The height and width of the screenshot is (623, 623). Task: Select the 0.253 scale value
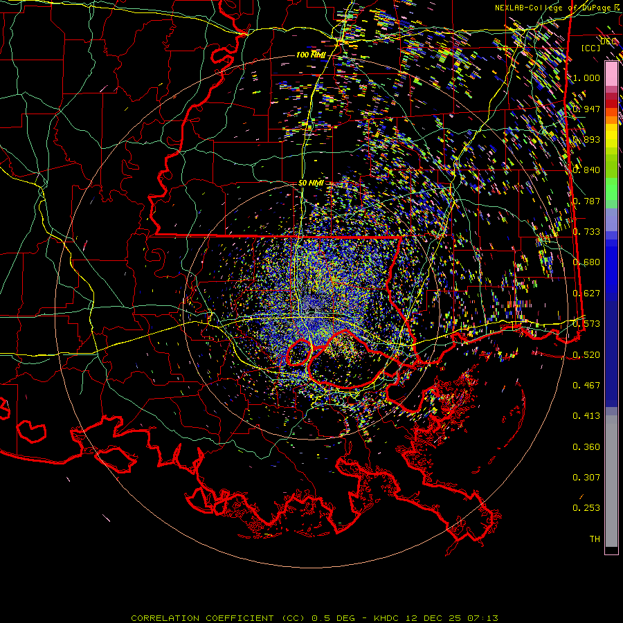pos(586,508)
